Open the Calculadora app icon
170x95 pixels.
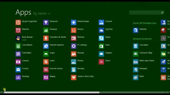18,46
